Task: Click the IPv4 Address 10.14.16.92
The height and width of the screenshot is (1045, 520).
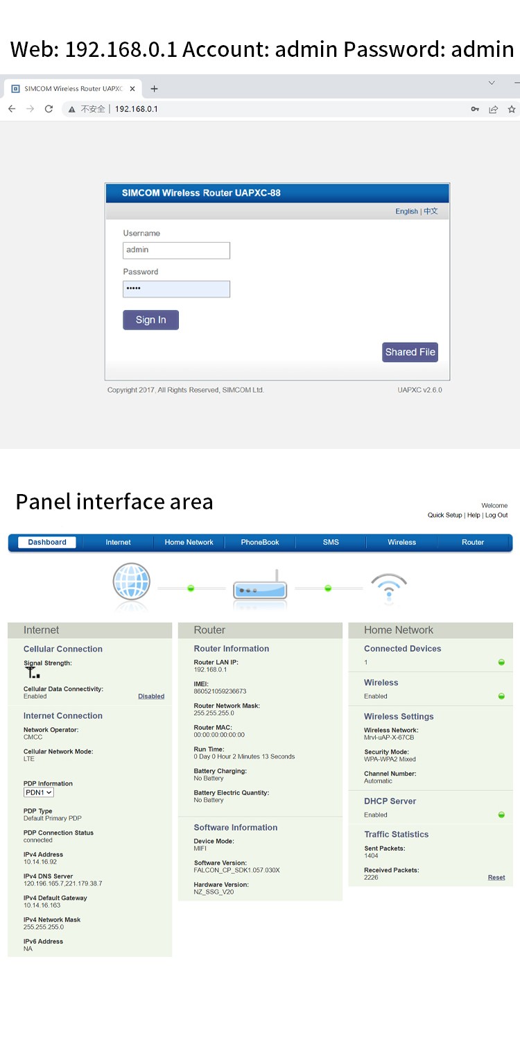Action: (x=40, y=862)
